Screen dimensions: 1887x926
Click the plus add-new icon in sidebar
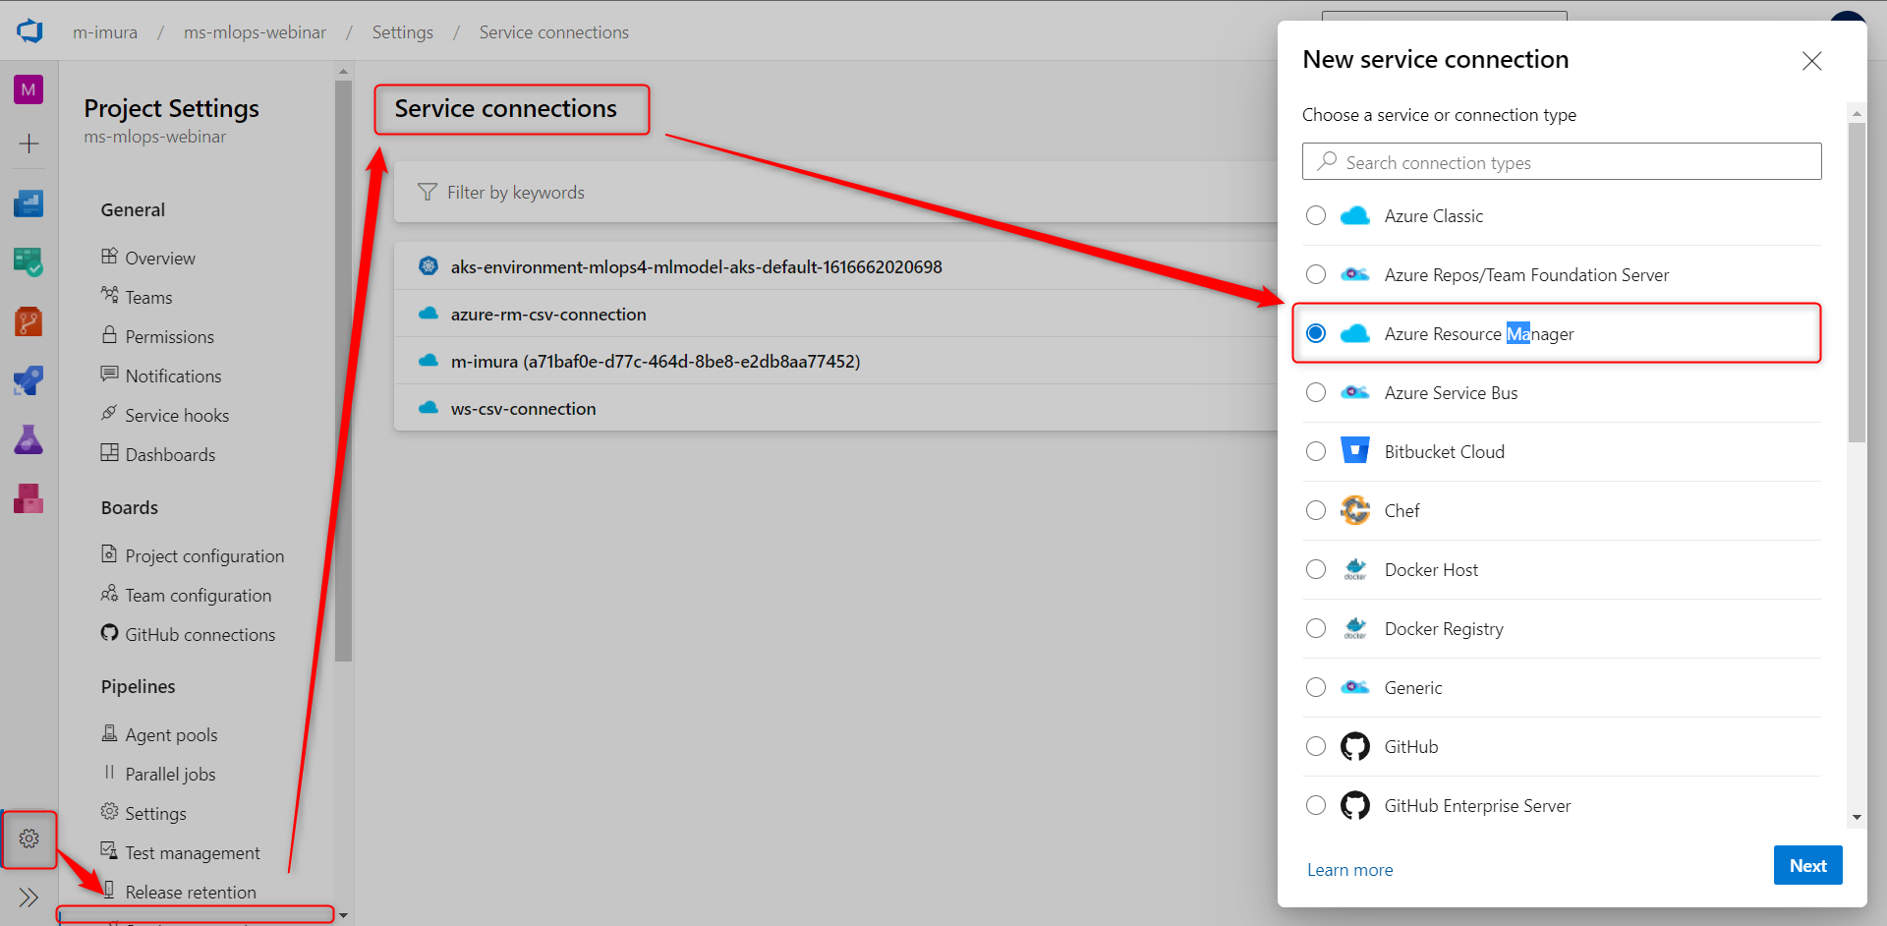[29, 145]
